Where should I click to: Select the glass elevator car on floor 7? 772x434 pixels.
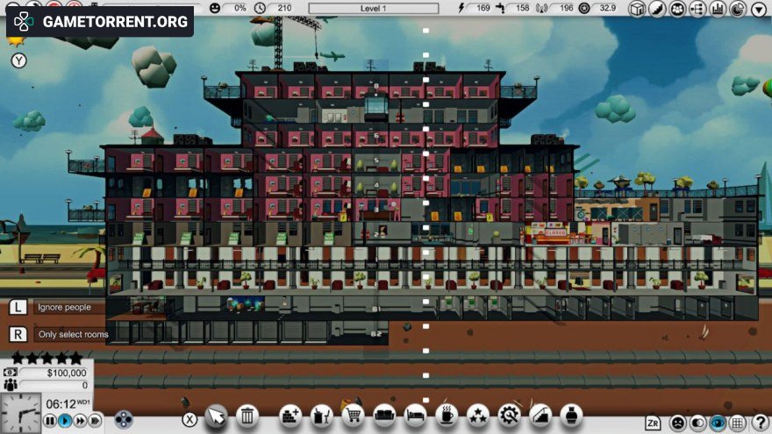pos(375,107)
